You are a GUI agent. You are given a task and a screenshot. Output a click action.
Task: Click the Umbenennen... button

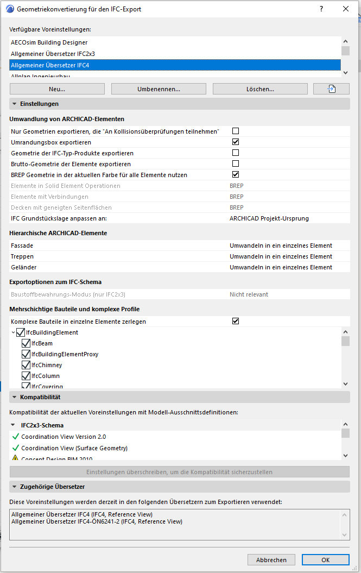(159, 89)
